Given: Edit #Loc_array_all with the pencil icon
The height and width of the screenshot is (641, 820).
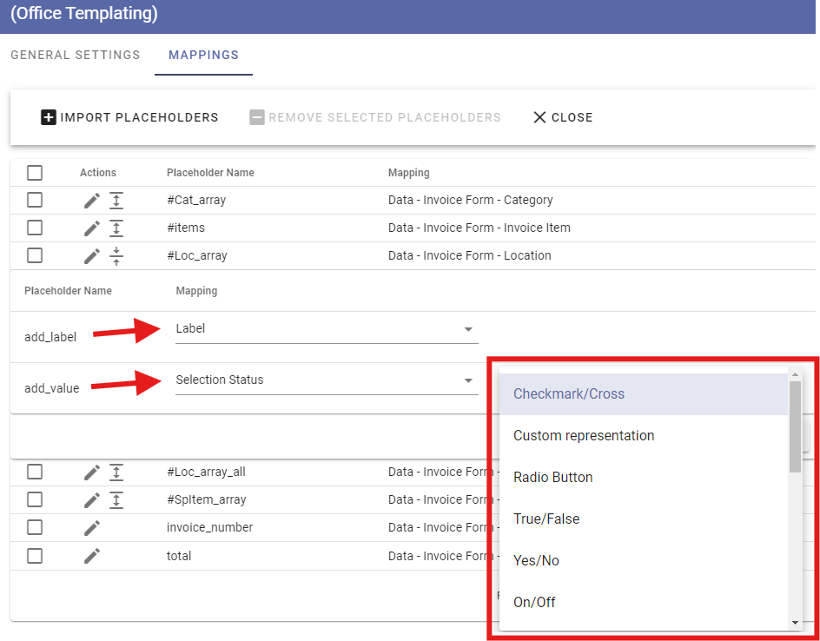Looking at the screenshot, I should pyautogui.click(x=92, y=472).
